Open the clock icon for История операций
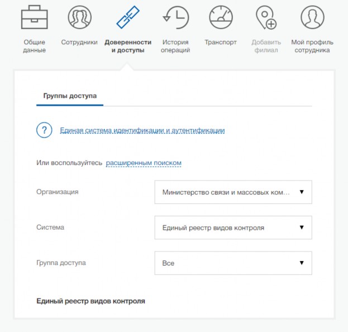This screenshot has width=348, height=332. [176, 17]
